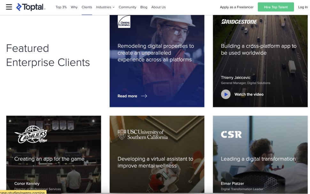Click 'Director of Professional Services' text
This screenshot has height=194, width=310.
(x=38, y=189)
